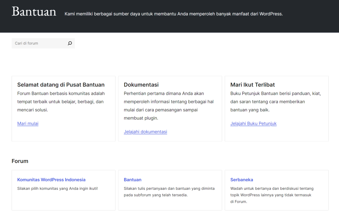The height and width of the screenshot is (212, 339).
Task: Click the paragraph starting "Forum Bantuan berbasis komunitas"
Action: point(61,102)
